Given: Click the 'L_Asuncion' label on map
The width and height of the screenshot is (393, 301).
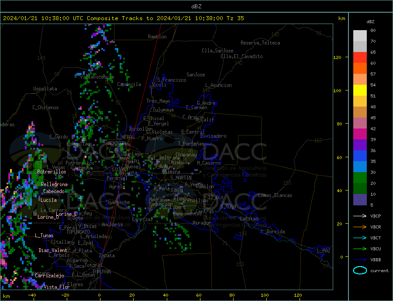Looking at the screenshot, I should coord(219,85).
